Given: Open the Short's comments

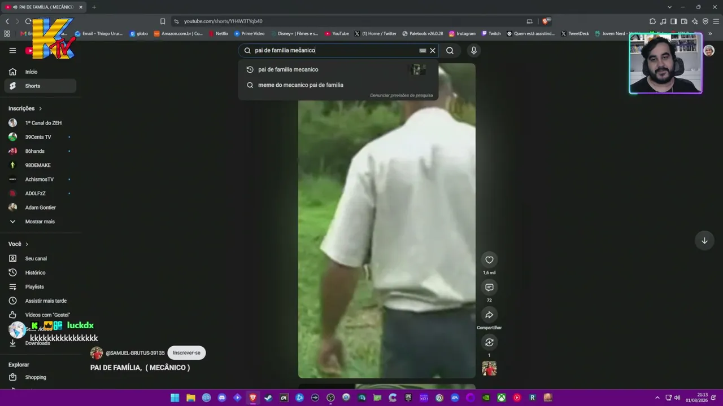Looking at the screenshot, I should (489, 288).
